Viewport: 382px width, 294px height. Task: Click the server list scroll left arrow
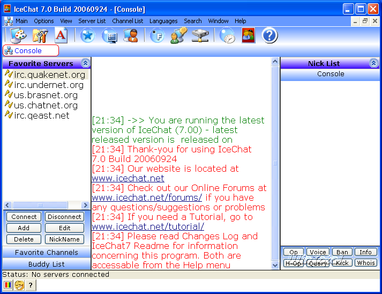pyautogui.click(x=8, y=205)
